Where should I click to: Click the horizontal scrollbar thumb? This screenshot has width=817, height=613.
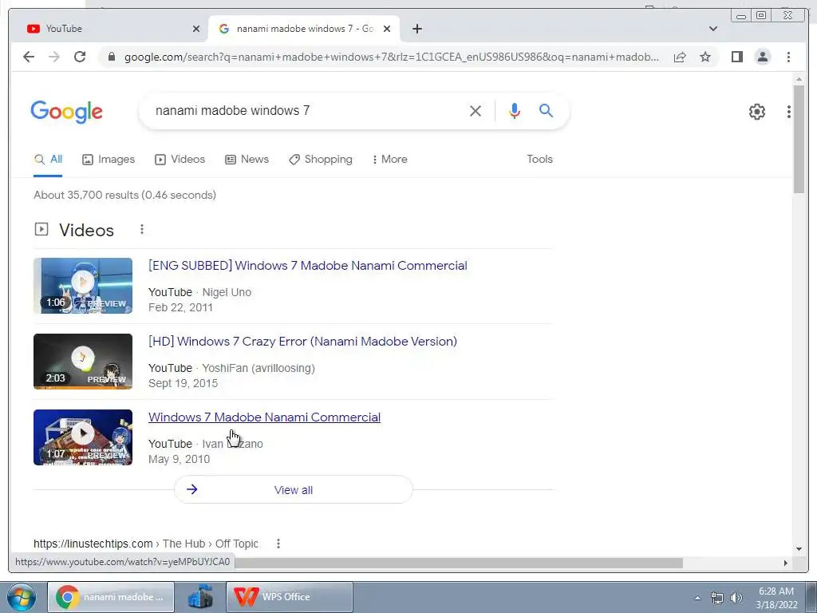pos(459,563)
